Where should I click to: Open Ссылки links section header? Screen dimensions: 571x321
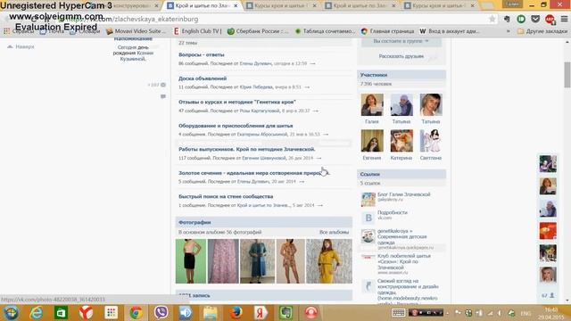(x=401, y=174)
